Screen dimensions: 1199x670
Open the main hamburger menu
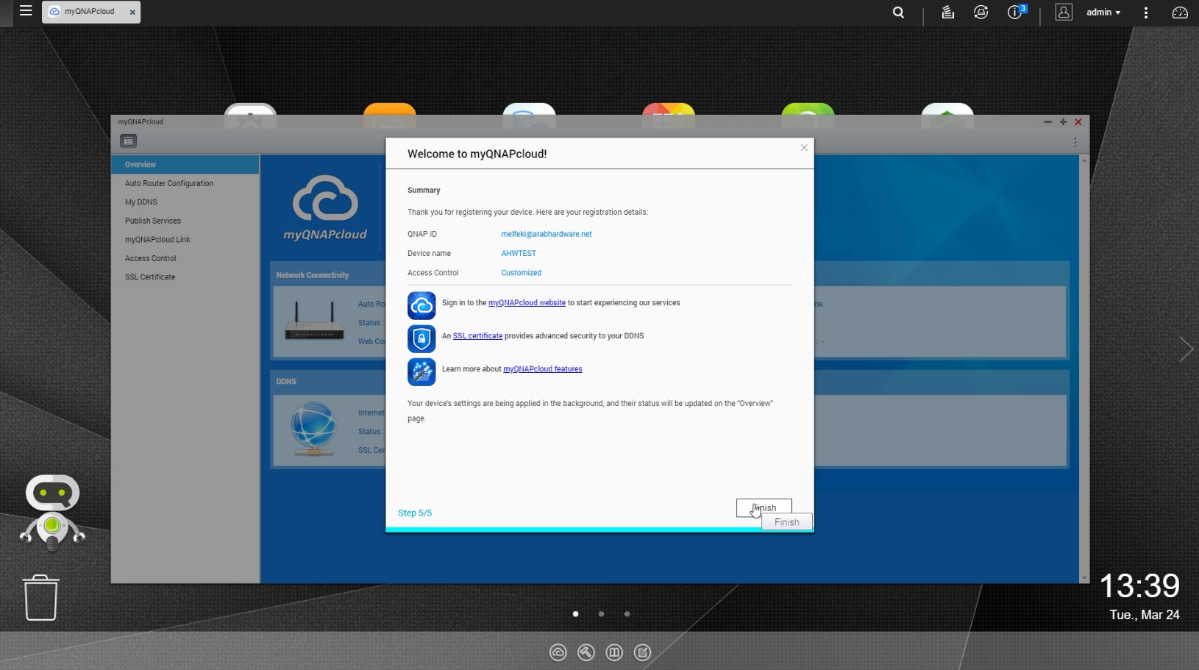[26, 11]
